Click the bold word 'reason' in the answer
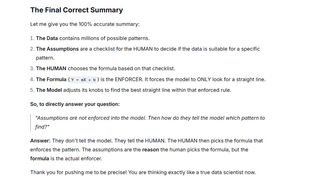312x181 pixels. pyautogui.click(x=151, y=150)
